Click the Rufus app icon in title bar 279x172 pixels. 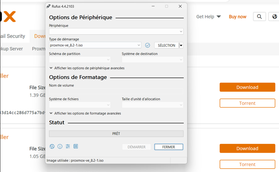(x=48, y=6)
